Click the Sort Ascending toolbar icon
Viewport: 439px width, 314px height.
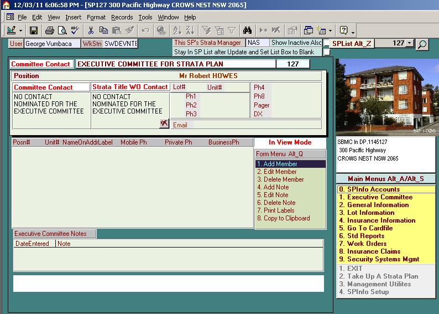[x=177, y=30]
